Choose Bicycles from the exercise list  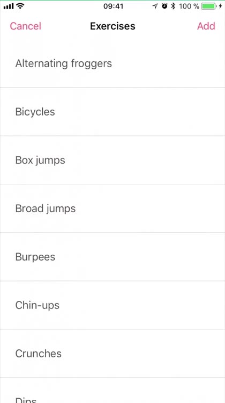pos(112,112)
